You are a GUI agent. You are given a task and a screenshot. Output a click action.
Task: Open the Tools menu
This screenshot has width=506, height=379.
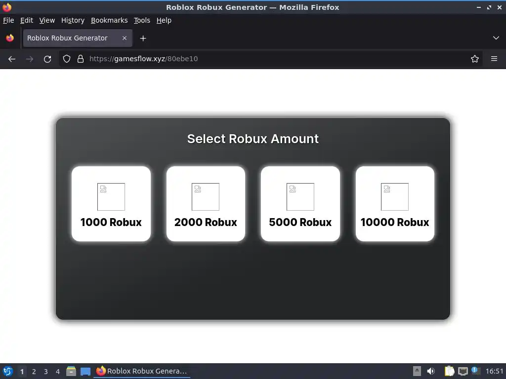click(x=142, y=20)
